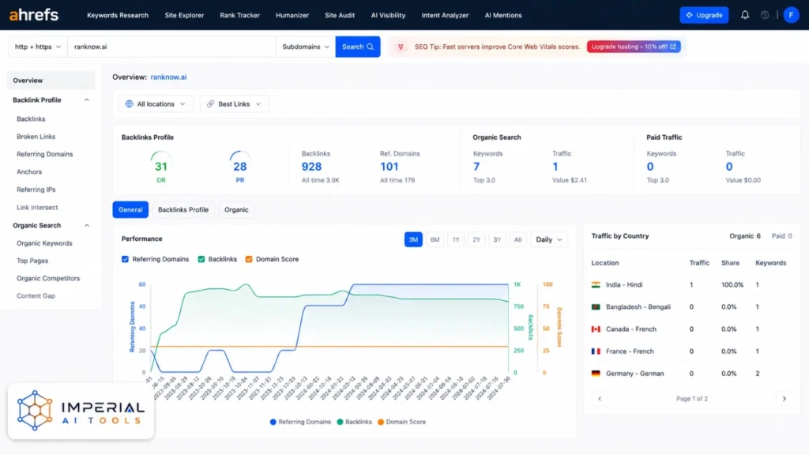Screen dimensions: 809x455
Task: Select the 2Y time range
Action: [x=476, y=239]
